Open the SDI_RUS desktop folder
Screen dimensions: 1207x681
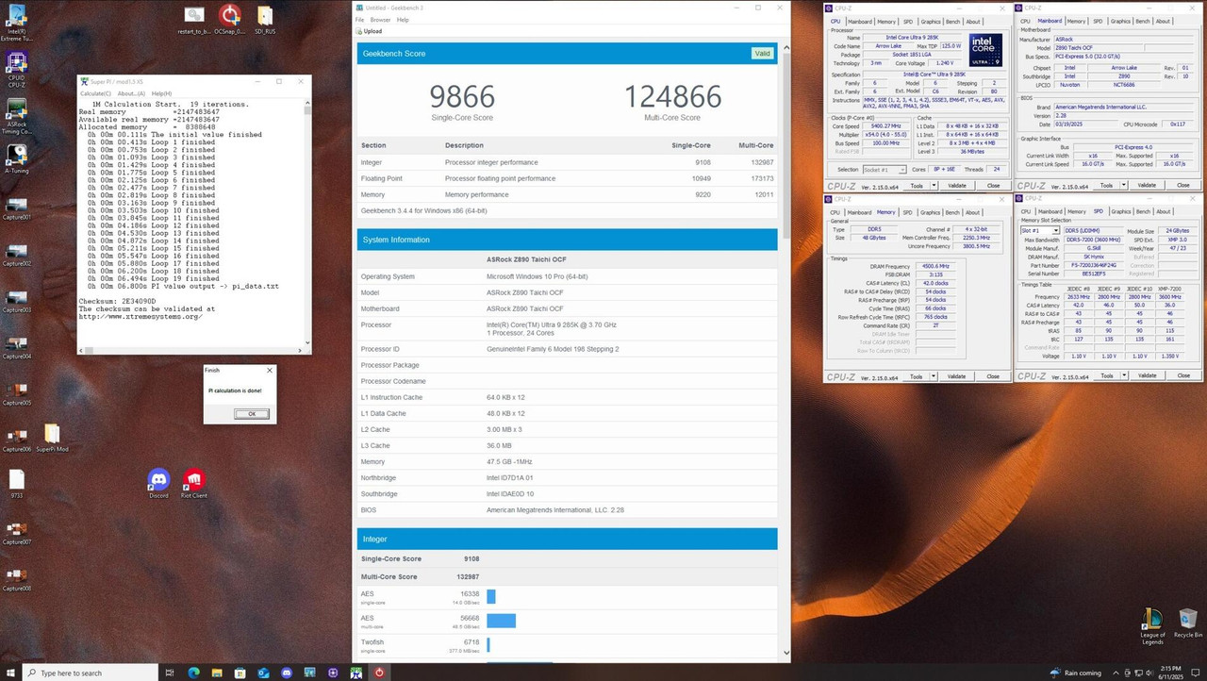coord(265,21)
